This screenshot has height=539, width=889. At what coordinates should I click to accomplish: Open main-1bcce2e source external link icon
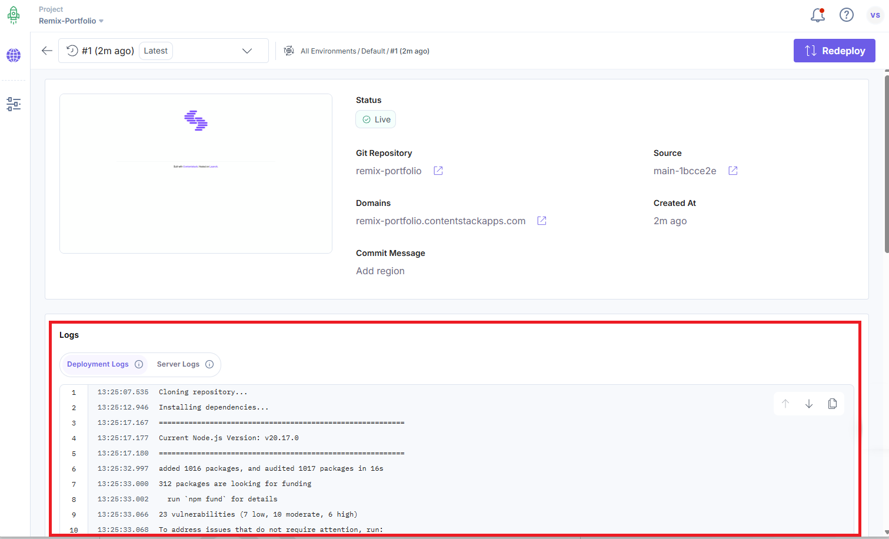point(733,171)
